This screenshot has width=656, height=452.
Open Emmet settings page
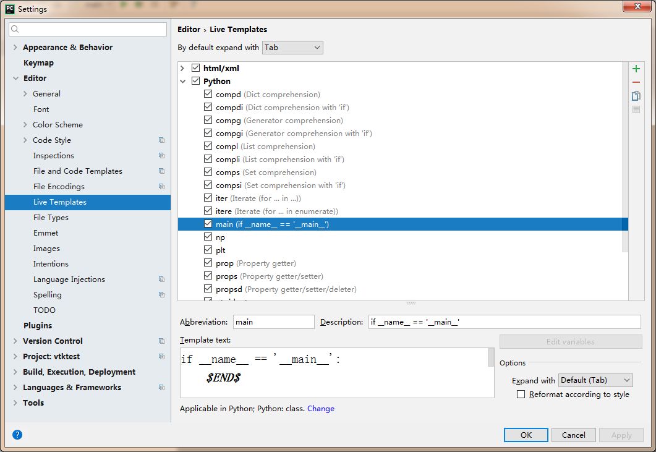pos(46,233)
